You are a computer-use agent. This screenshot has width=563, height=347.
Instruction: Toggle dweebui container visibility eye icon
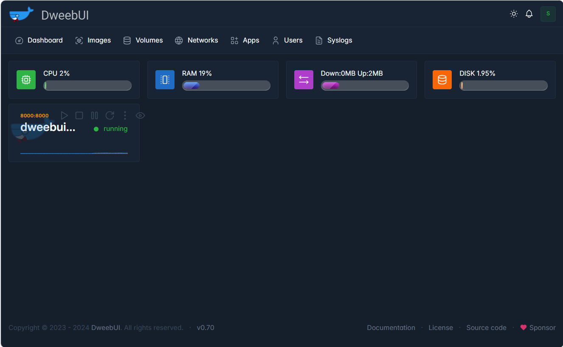pyautogui.click(x=140, y=115)
